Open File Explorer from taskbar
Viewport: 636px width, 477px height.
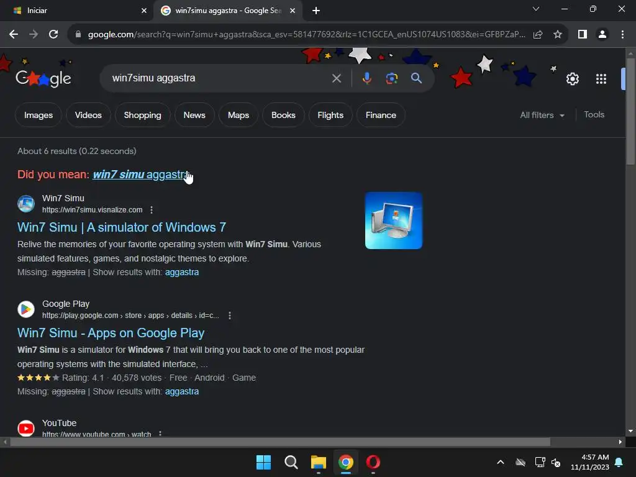coord(319,462)
